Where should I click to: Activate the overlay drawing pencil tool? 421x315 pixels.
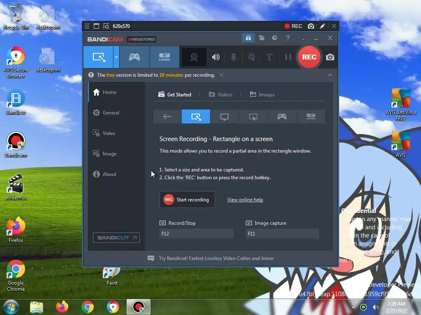322,26
